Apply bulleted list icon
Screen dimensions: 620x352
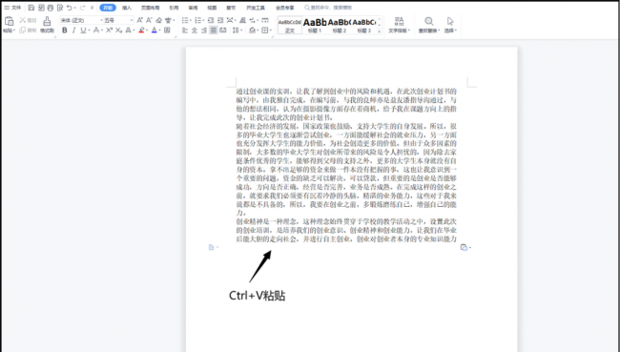coord(185,20)
